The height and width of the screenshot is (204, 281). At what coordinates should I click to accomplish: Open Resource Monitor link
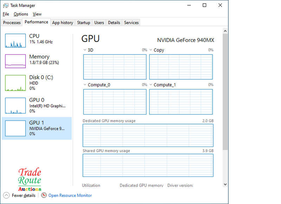point(70,196)
